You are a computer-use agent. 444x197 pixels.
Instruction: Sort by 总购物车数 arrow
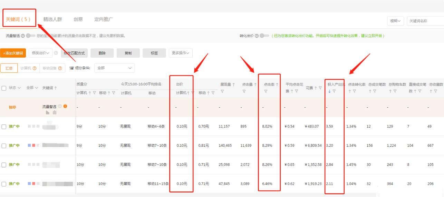(390, 91)
